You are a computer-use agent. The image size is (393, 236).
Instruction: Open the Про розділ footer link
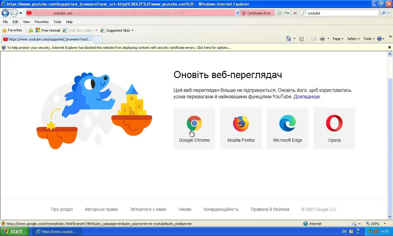62,209
